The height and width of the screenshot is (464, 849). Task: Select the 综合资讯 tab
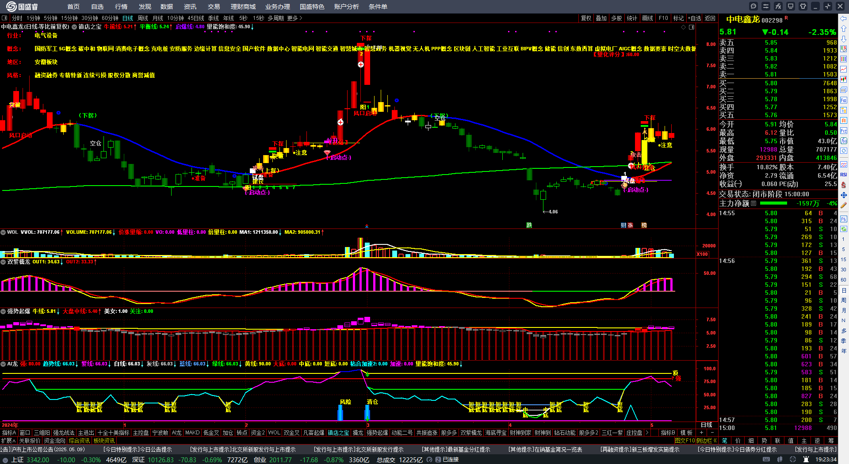coord(79,441)
